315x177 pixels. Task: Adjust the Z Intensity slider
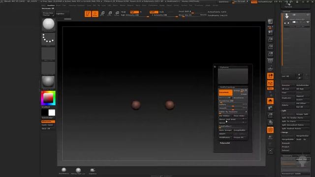(164, 15)
